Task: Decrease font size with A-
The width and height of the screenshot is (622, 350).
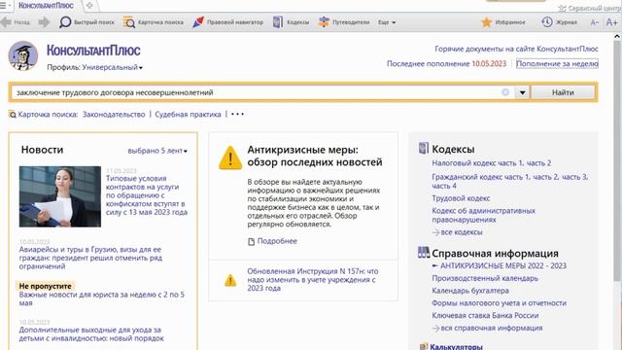Action: [x=594, y=22]
